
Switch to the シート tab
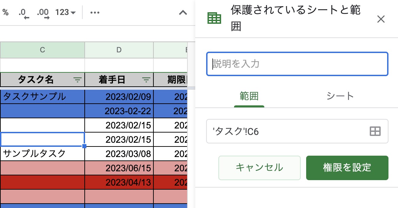point(340,96)
